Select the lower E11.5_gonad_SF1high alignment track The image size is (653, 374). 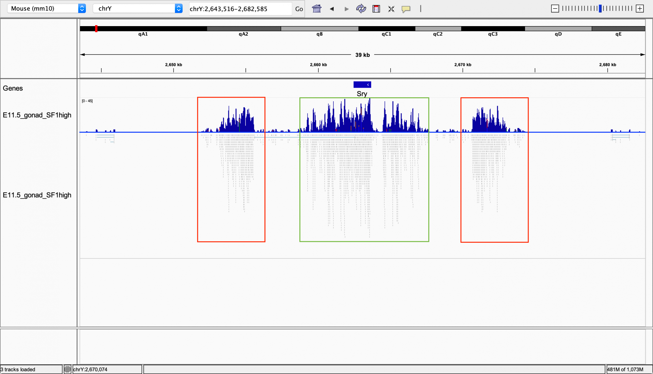pyautogui.click(x=37, y=195)
